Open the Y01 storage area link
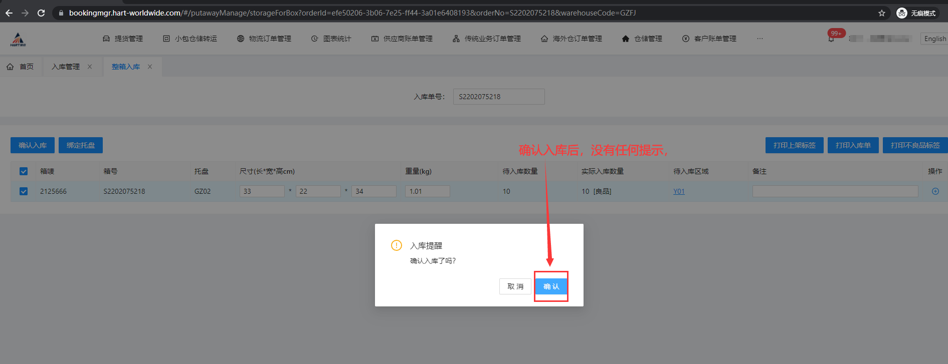Image resolution: width=948 pixels, height=364 pixels. click(x=679, y=191)
